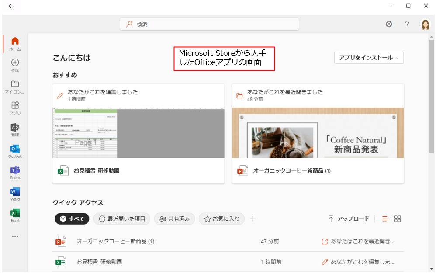Select the 最近開いた項目 filter tab
This screenshot has width=436, height=274.
[x=122, y=219]
